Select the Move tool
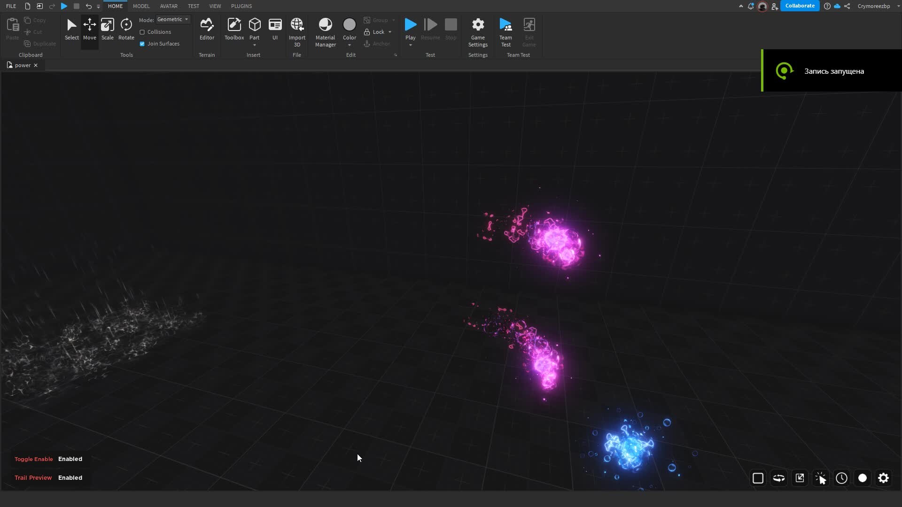The height and width of the screenshot is (507, 902). click(89, 28)
